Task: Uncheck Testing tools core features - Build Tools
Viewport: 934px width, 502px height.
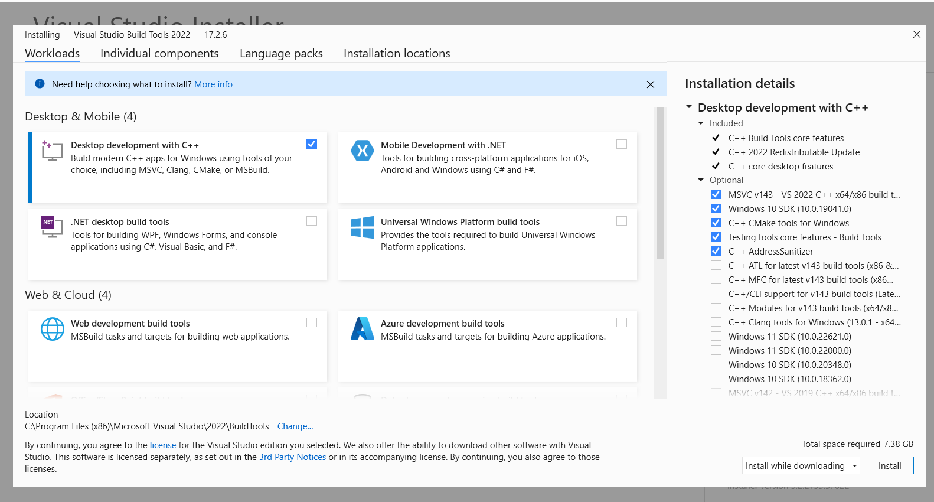Action: click(716, 237)
